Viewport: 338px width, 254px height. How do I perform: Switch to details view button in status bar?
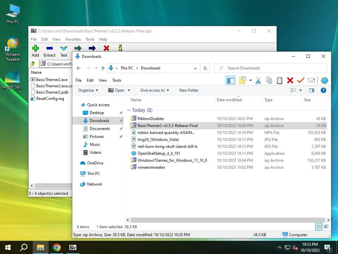coord(319,227)
